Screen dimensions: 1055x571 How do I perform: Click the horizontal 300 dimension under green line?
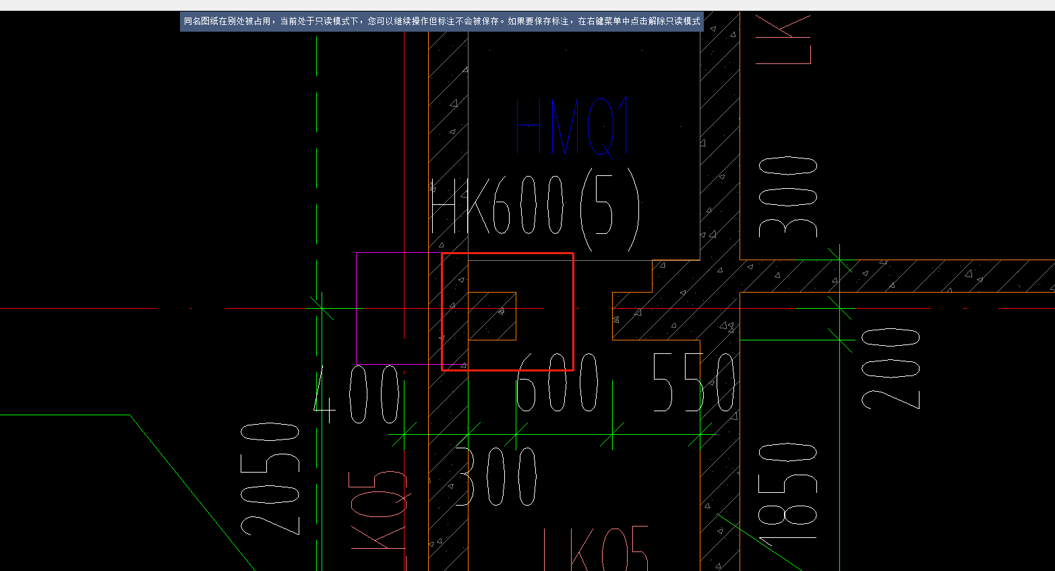pyautogui.click(x=496, y=477)
